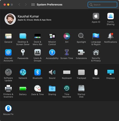Click the System Preferences window title

49,5
